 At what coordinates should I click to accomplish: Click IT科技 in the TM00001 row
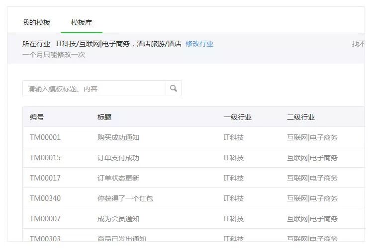click(234, 137)
